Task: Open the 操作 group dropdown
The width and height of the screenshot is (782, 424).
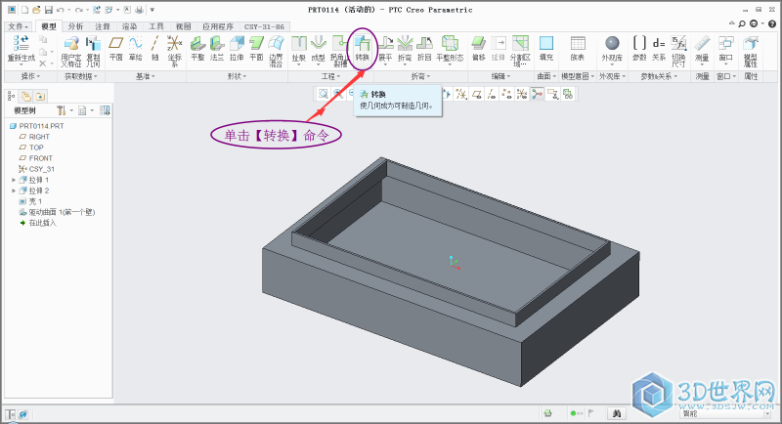Action: point(30,76)
